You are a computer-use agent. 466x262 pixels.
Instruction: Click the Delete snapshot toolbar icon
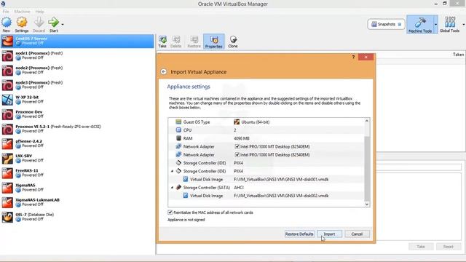176,41
